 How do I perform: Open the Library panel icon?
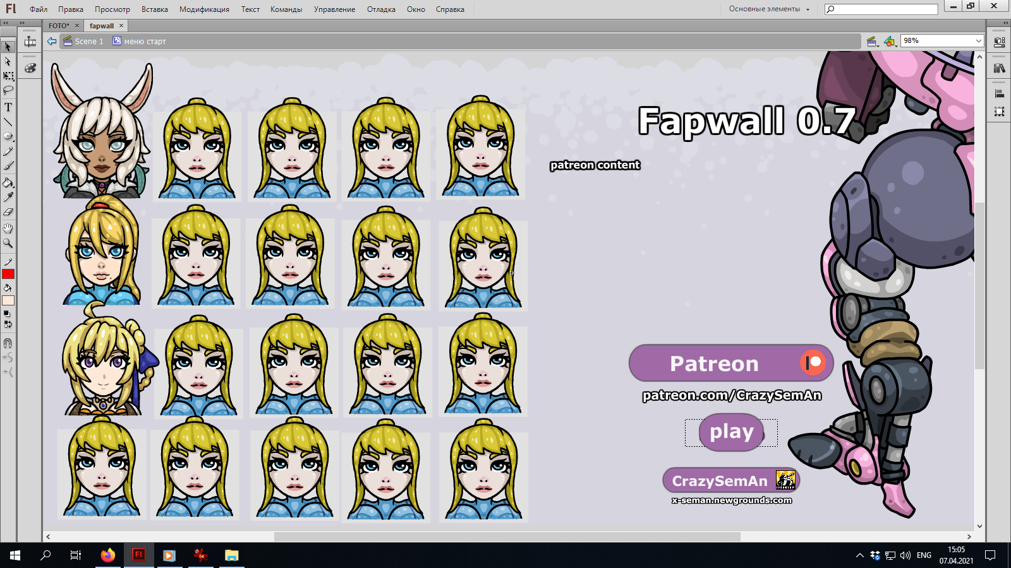click(x=1000, y=68)
